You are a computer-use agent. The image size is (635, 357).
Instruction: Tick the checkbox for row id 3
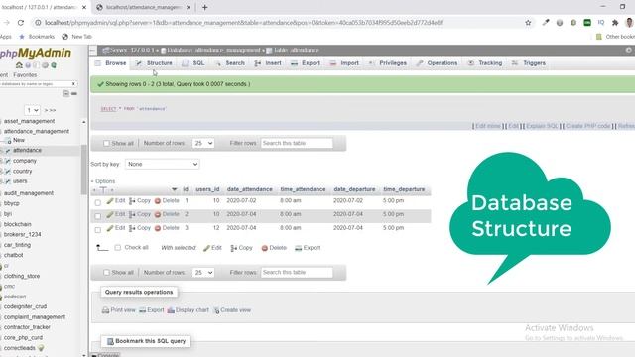98,230
